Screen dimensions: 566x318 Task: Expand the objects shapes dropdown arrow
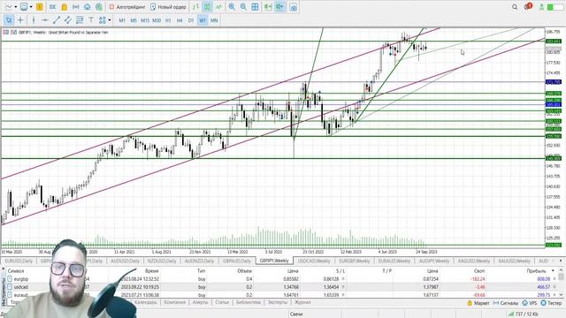coord(110,20)
